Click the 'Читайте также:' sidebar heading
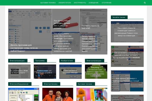The image size is (152, 101). (x=119, y=17)
